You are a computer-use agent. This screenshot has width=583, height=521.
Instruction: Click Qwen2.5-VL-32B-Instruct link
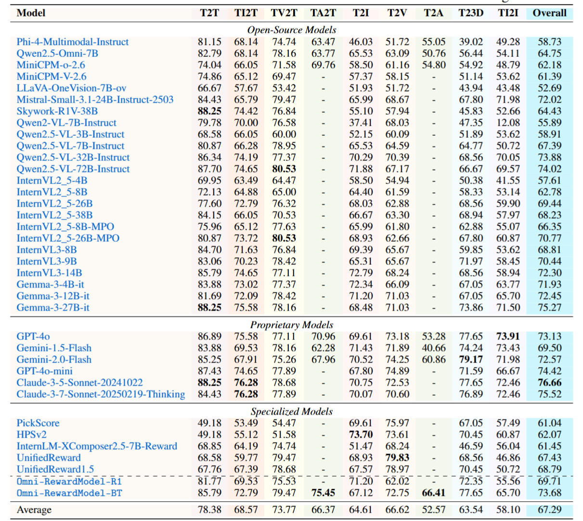coord(73,157)
